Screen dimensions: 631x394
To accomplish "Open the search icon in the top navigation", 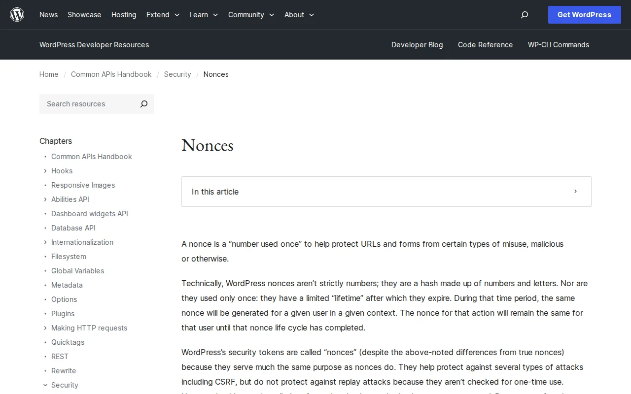I will click(524, 15).
